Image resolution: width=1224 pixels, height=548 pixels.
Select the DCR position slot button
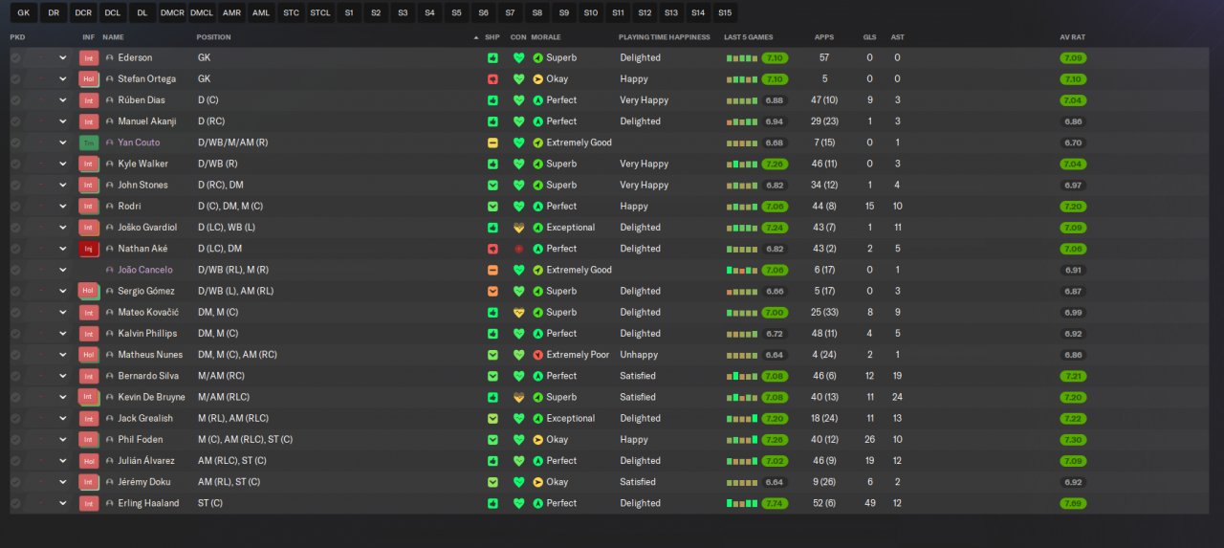(x=84, y=12)
